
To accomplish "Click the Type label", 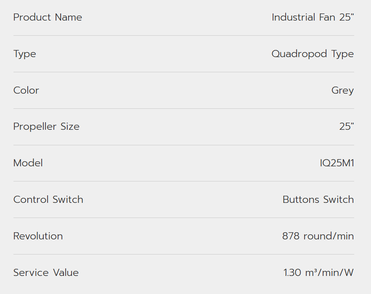I will [x=24, y=54].
